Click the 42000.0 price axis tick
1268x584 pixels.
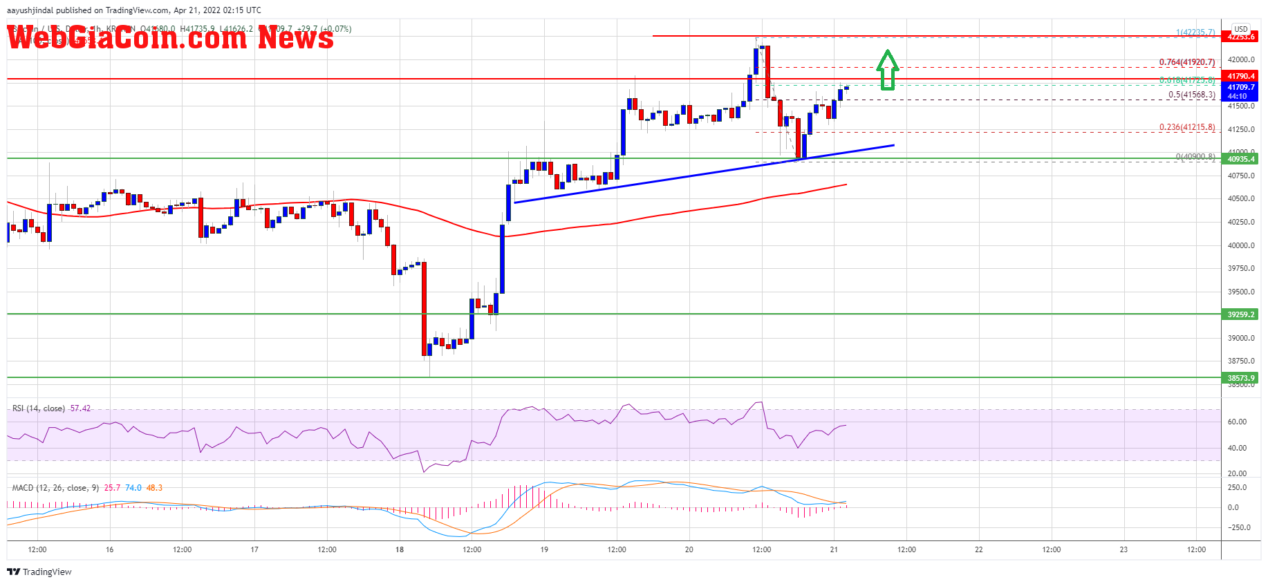click(x=1241, y=59)
